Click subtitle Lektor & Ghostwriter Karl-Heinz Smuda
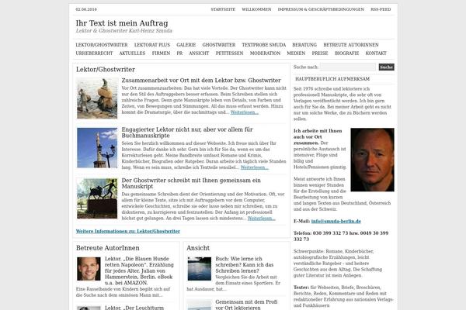The image size is (466, 310). [124, 30]
